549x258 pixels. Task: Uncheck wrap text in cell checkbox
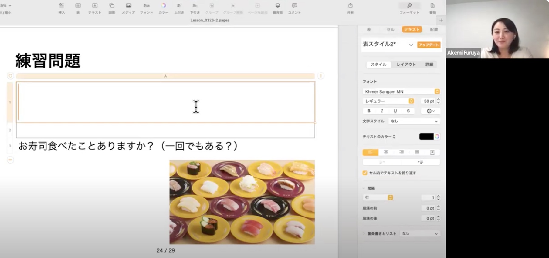(365, 173)
